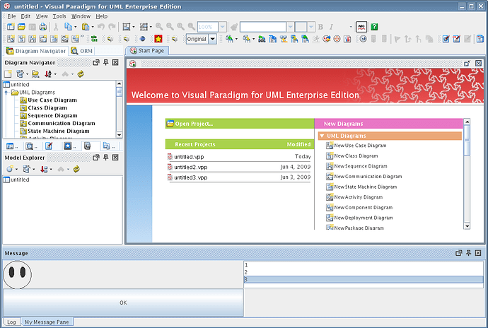This screenshot has height=328, width=488.
Task: Open the View menu
Action: pos(42,16)
